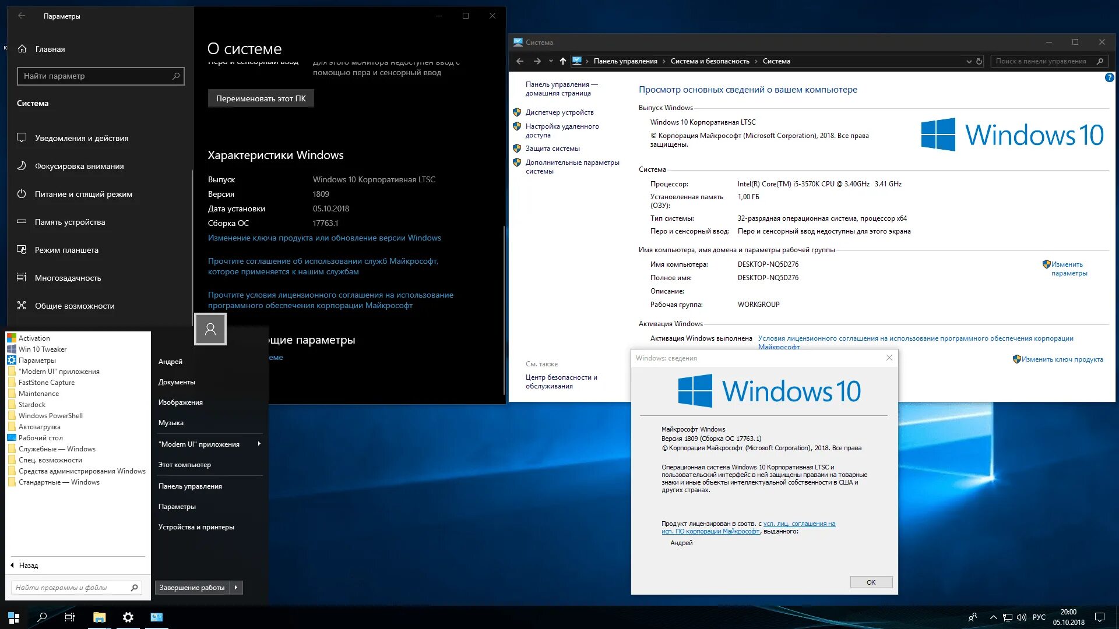Click the volume icon in system tray
1119x629 pixels.
(1021, 617)
